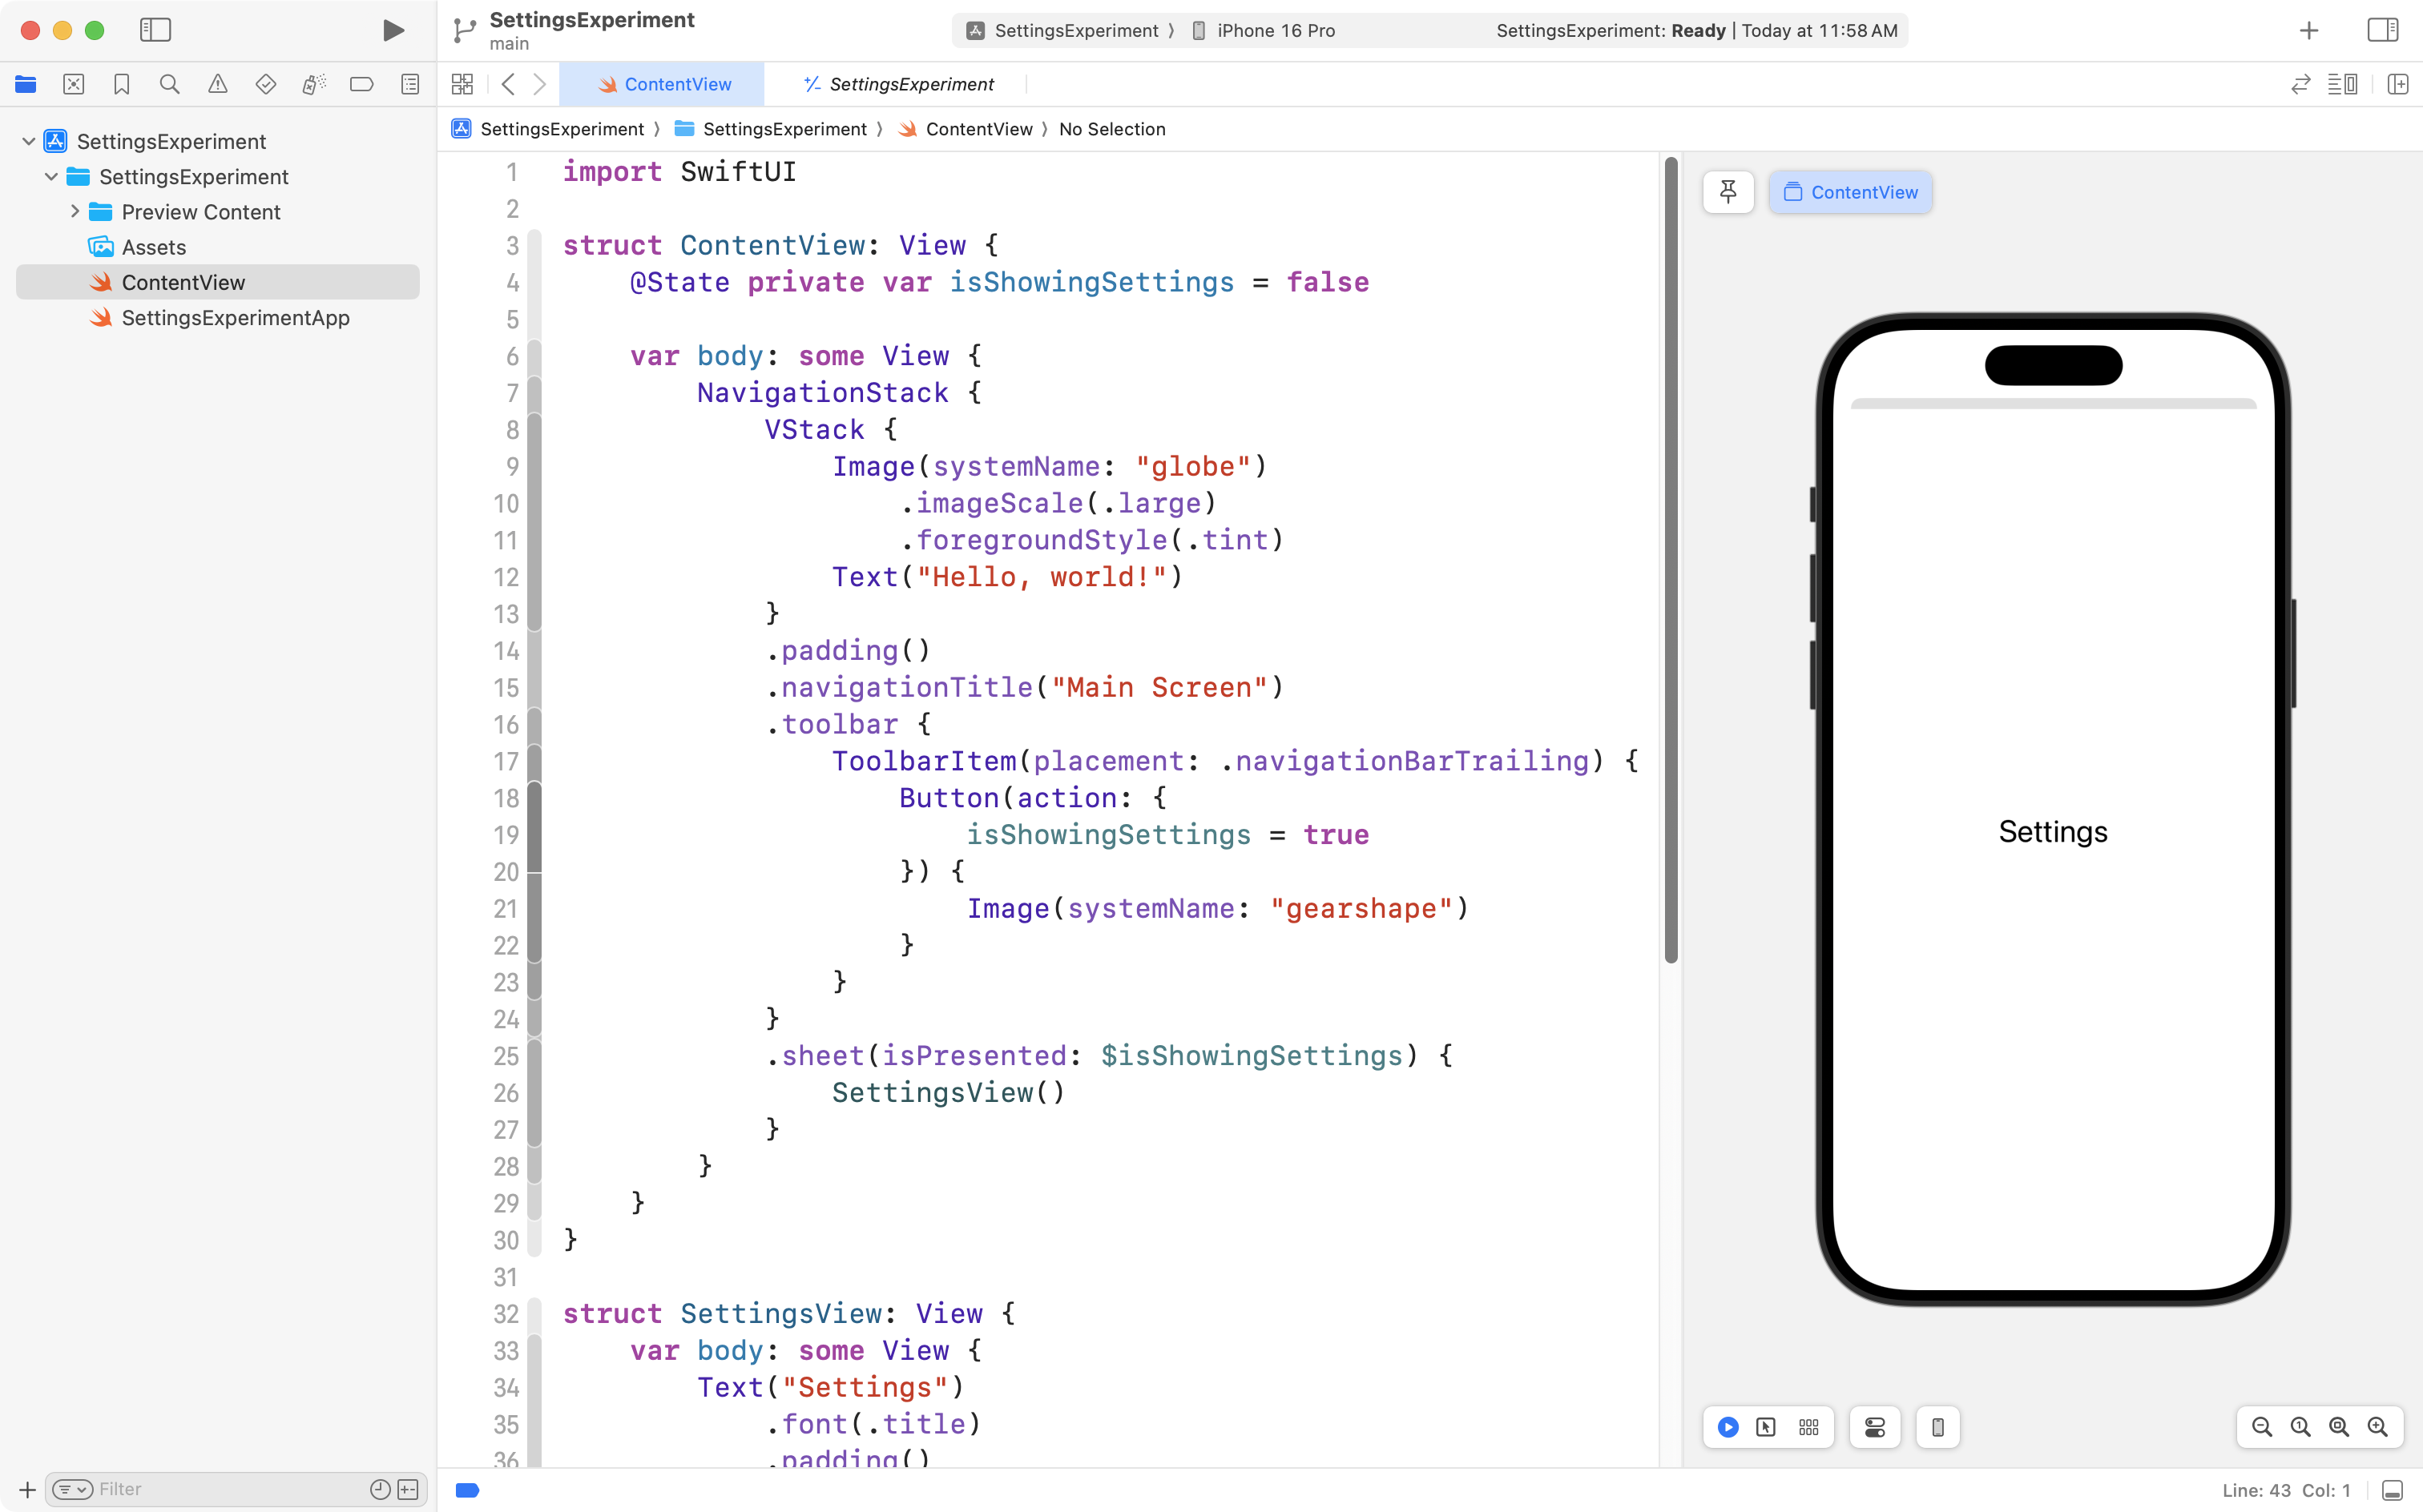2423x1512 pixels.
Task: Expand the Preview Content folder
Action: tap(74, 211)
